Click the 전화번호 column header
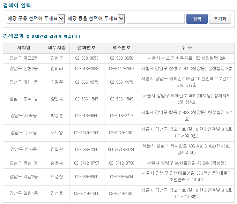237x204 pixels. click(87, 48)
